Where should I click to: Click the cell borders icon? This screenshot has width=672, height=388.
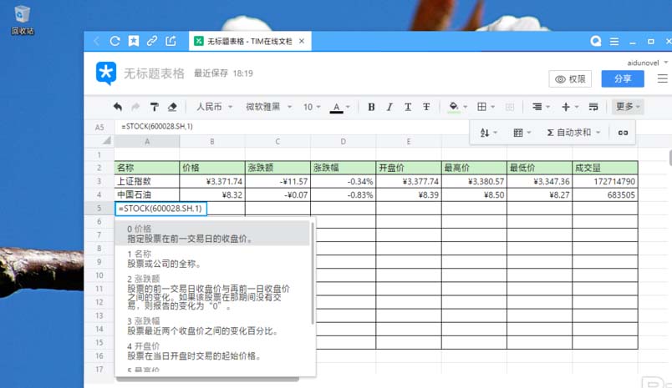481,107
